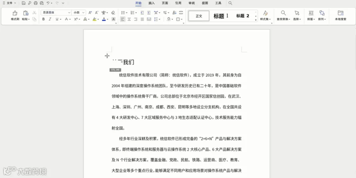
Task: Decrease paragraph indent
Action: [x=142, y=13]
